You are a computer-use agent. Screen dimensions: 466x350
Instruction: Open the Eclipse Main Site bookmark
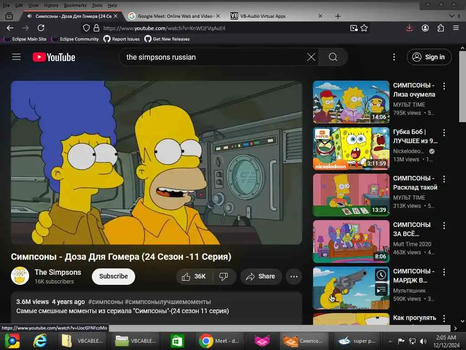(x=25, y=39)
